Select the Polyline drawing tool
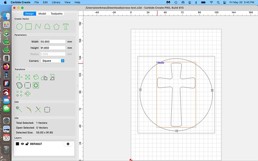This screenshot has height=161, width=258. coord(38,27)
